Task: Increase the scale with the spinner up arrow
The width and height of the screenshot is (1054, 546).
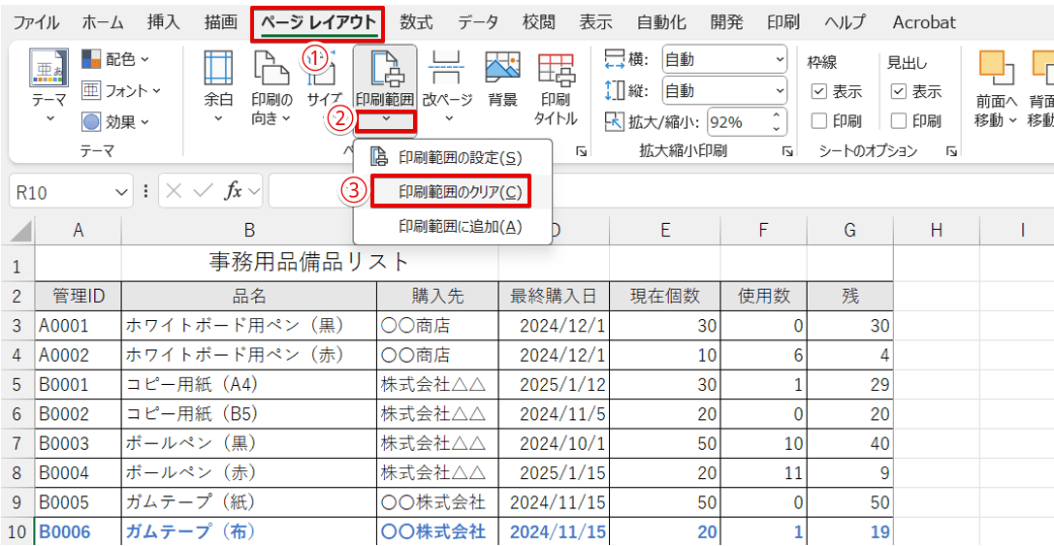Action: pyautogui.click(x=777, y=115)
